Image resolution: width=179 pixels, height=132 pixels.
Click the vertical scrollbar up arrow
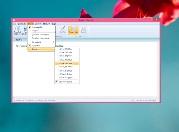pyautogui.click(x=158, y=43)
